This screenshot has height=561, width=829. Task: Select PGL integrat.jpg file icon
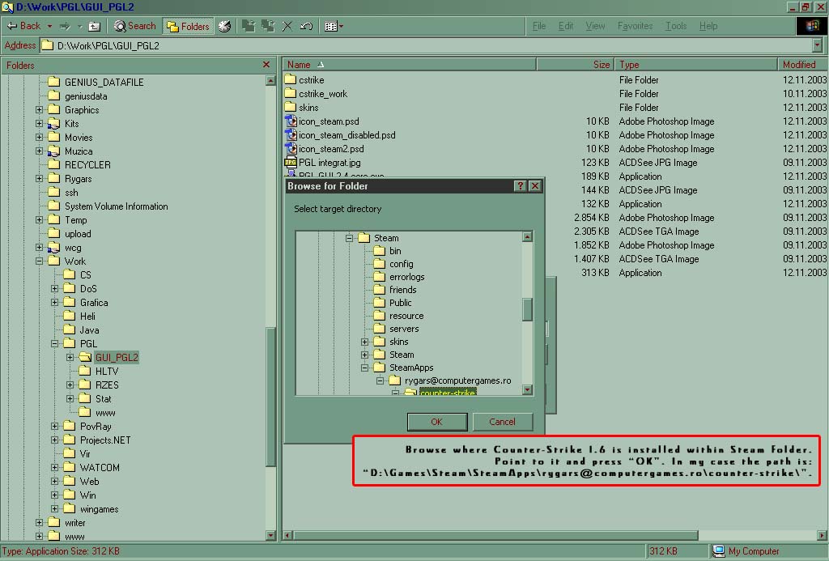click(291, 163)
